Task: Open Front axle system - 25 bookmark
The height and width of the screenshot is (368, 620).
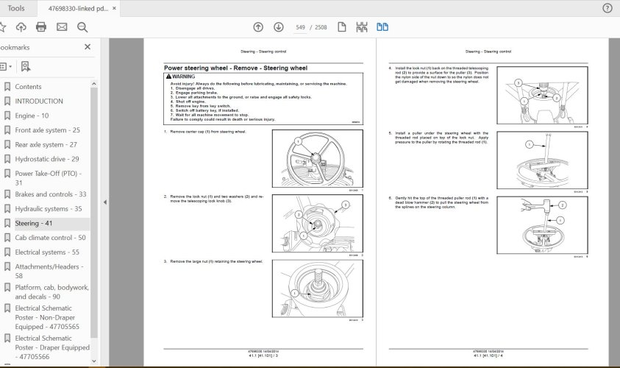Action: click(x=48, y=130)
